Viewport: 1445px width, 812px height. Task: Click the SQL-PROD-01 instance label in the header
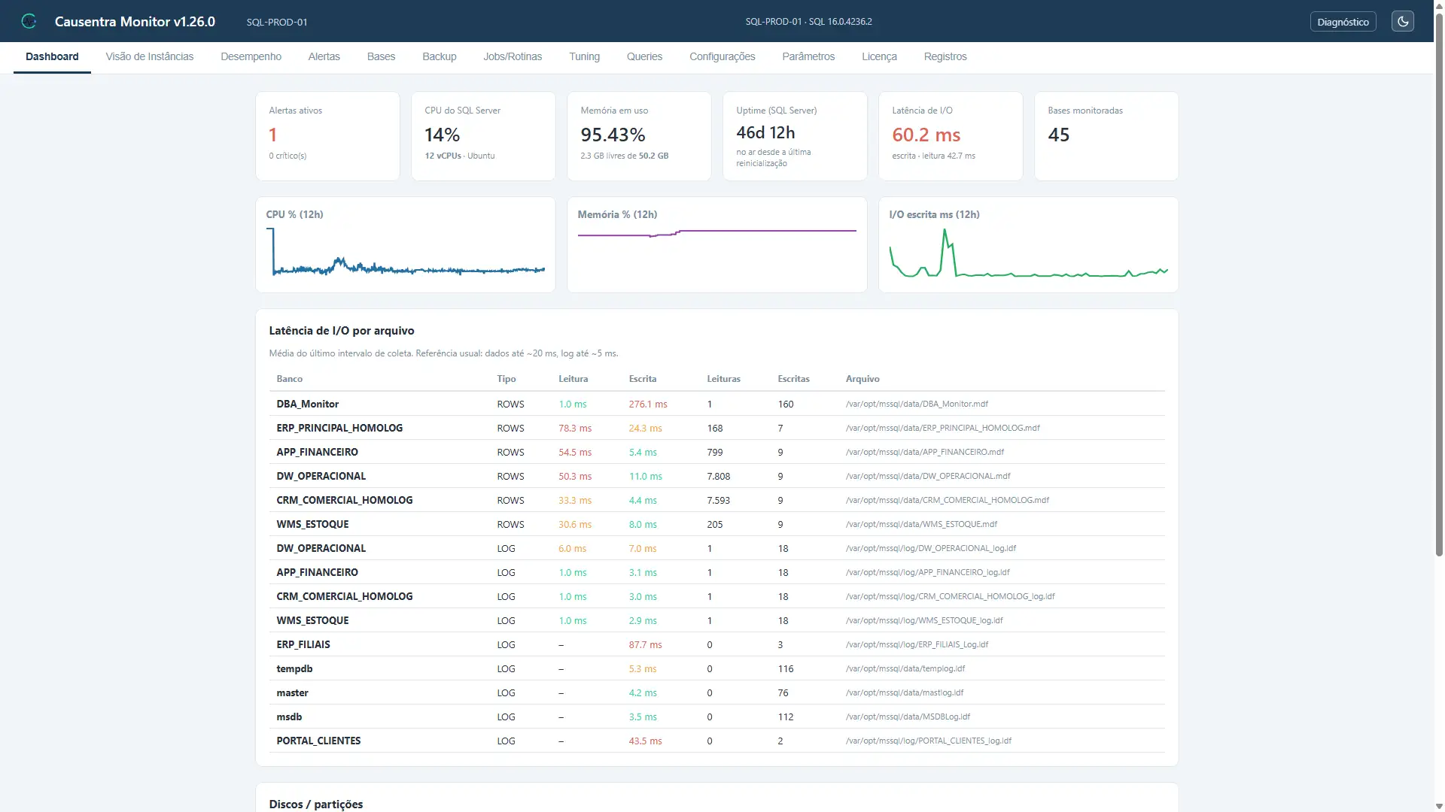point(277,22)
